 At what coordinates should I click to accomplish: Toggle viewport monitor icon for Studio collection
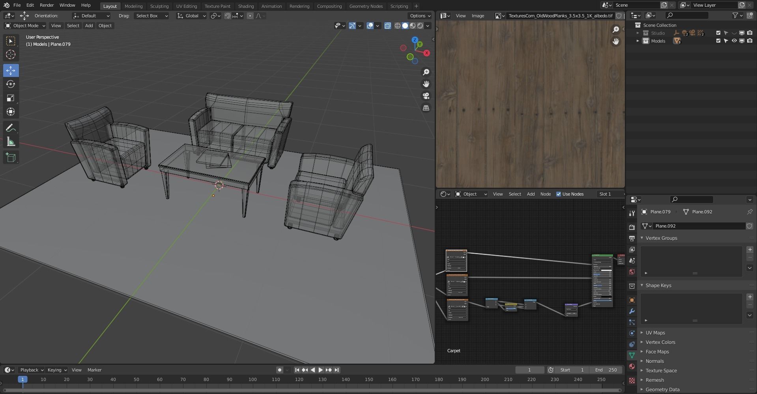pyautogui.click(x=742, y=33)
